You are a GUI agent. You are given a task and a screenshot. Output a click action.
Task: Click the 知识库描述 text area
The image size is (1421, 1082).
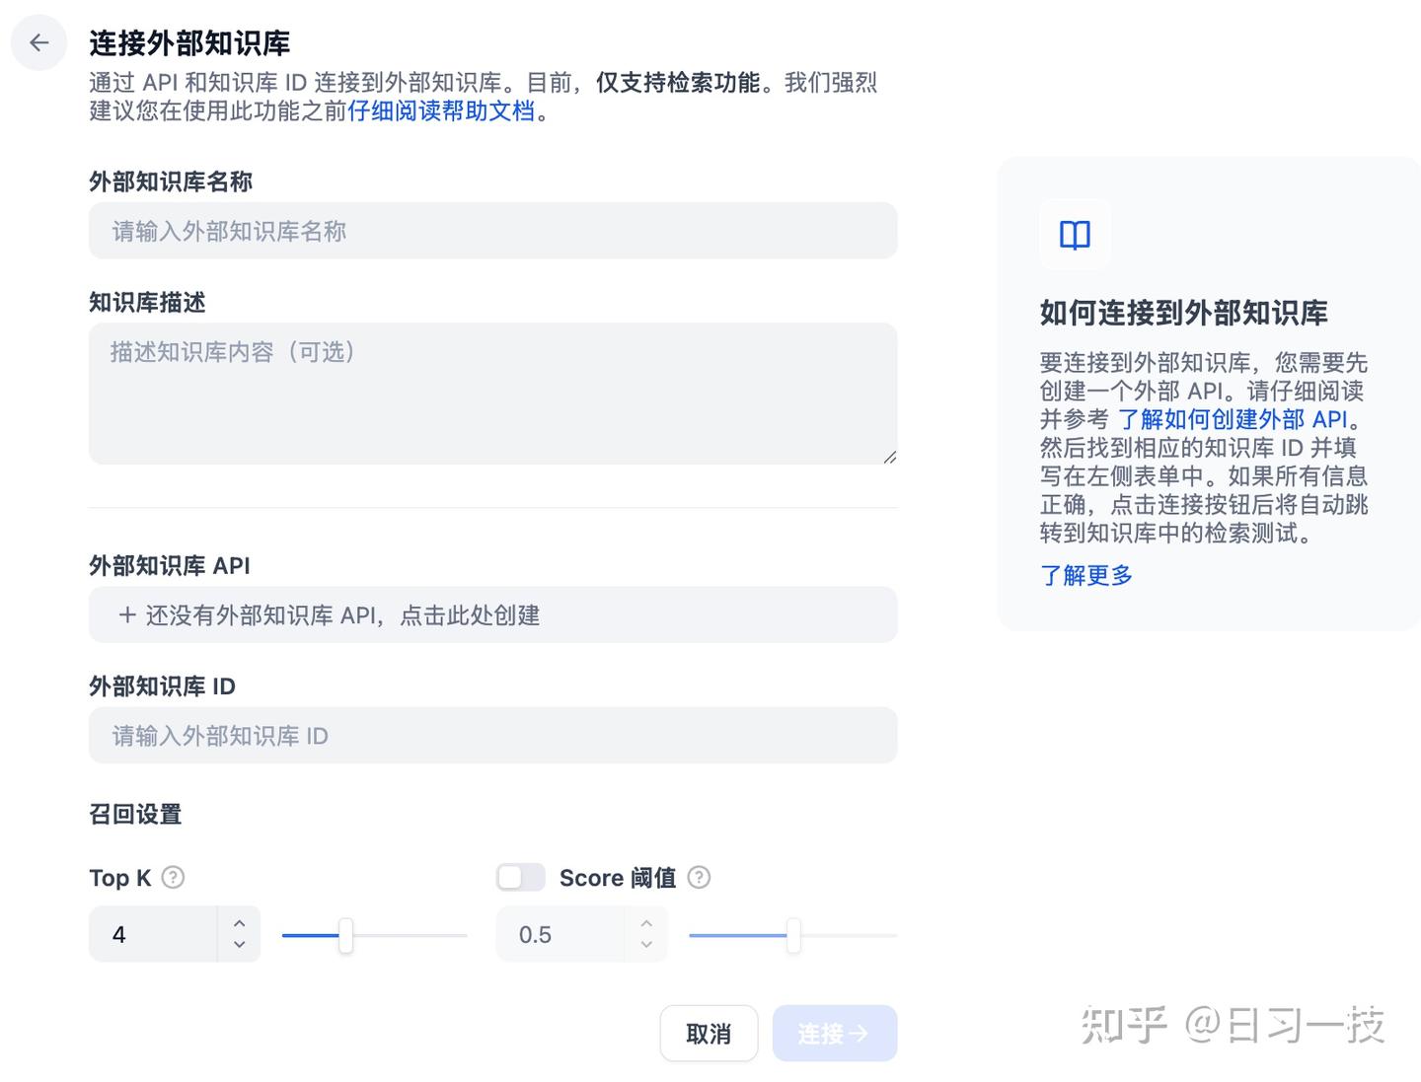pos(492,393)
